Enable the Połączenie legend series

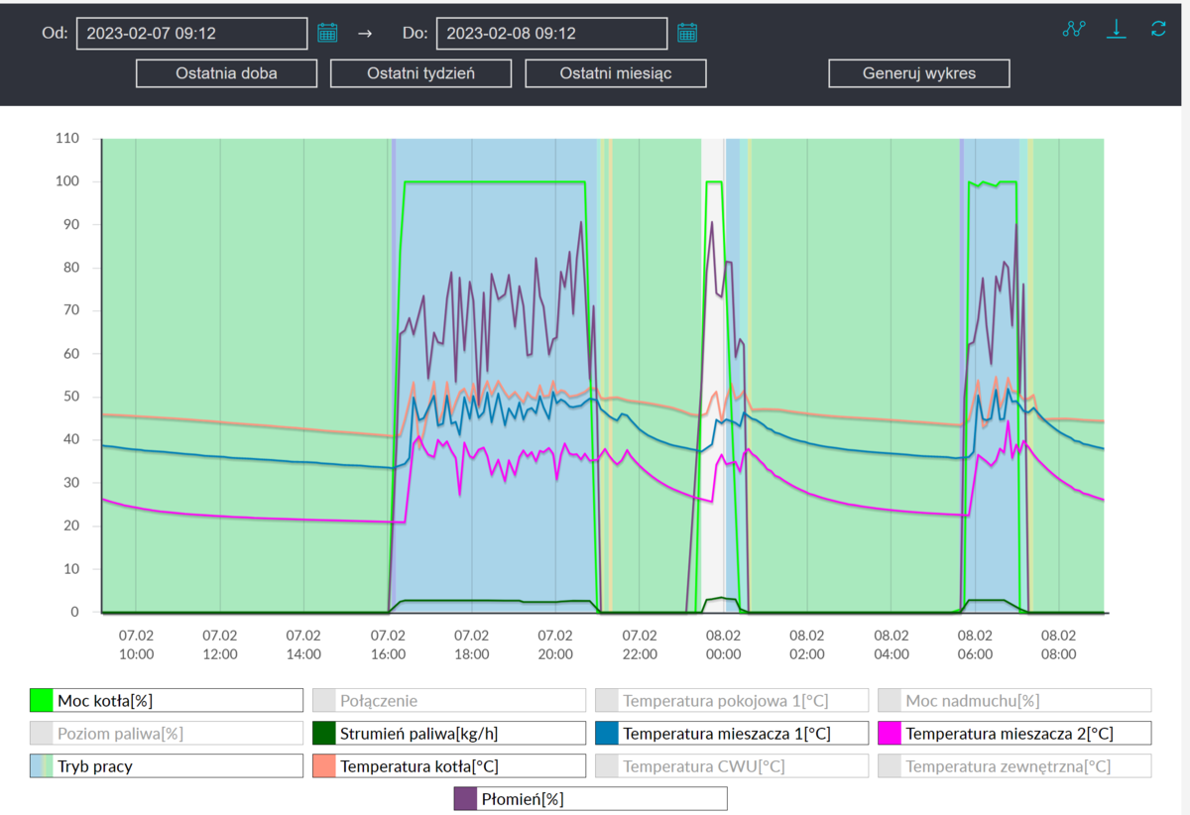point(449,701)
